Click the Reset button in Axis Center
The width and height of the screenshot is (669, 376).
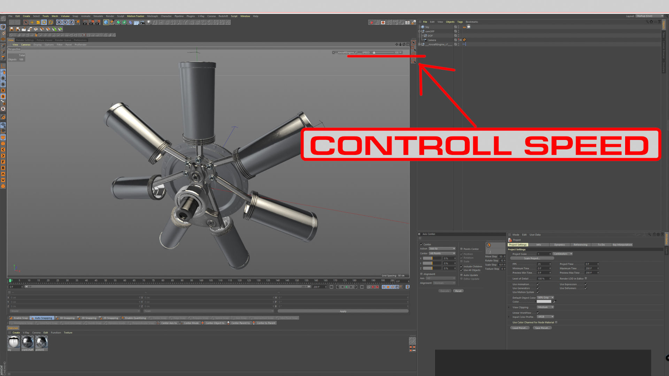point(458,291)
